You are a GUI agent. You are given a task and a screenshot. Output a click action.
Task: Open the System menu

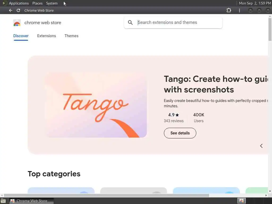tap(52, 3)
